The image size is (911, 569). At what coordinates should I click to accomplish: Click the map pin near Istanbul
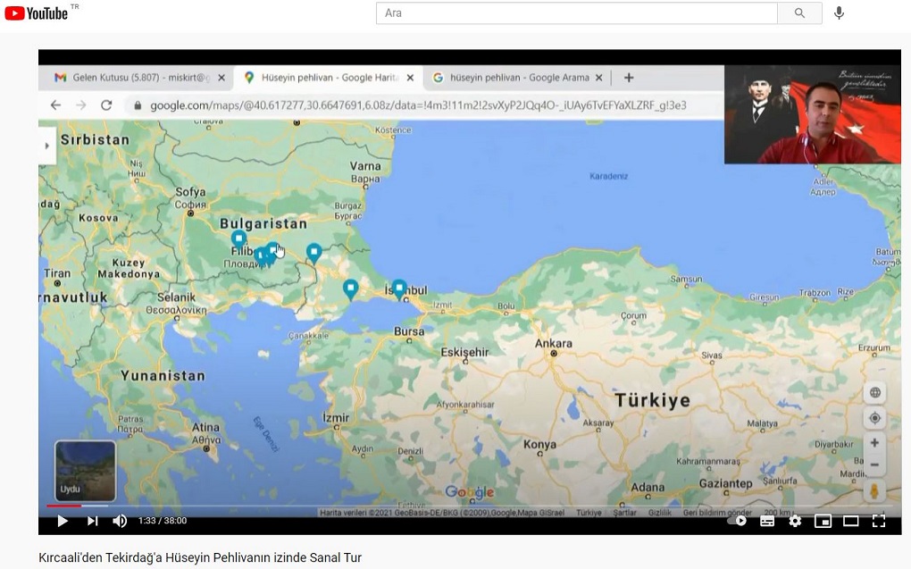[x=399, y=289]
